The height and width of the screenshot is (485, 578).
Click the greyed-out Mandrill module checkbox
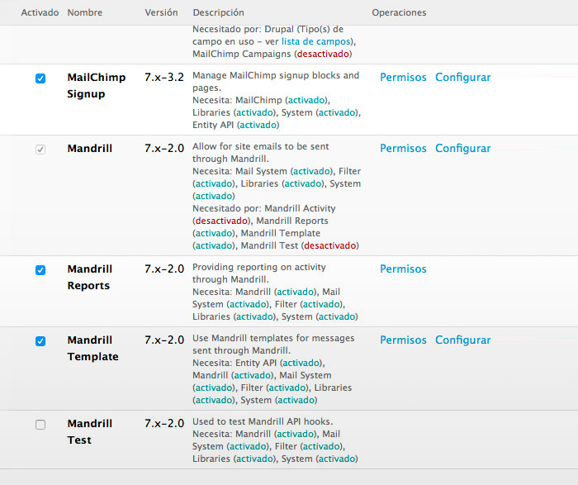pyautogui.click(x=40, y=150)
